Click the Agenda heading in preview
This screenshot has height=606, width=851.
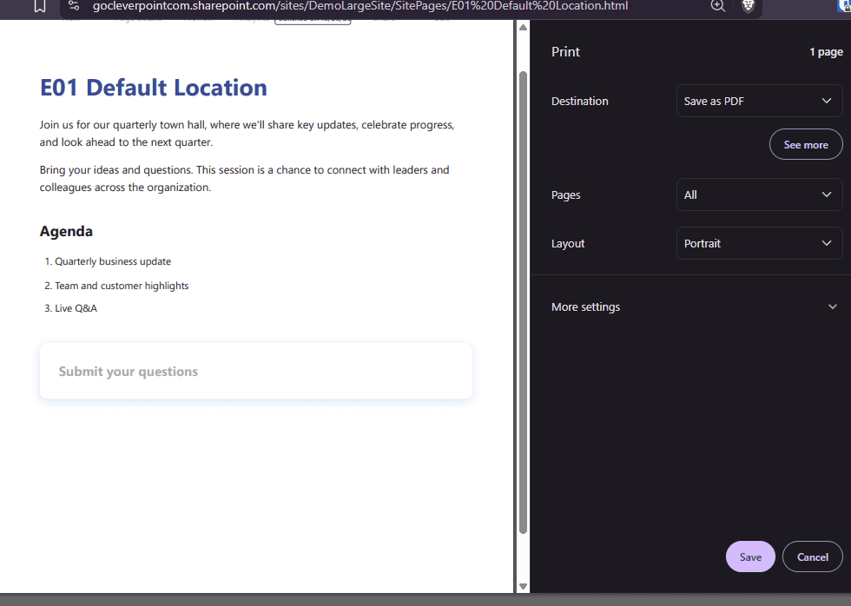(x=66, y=232)
